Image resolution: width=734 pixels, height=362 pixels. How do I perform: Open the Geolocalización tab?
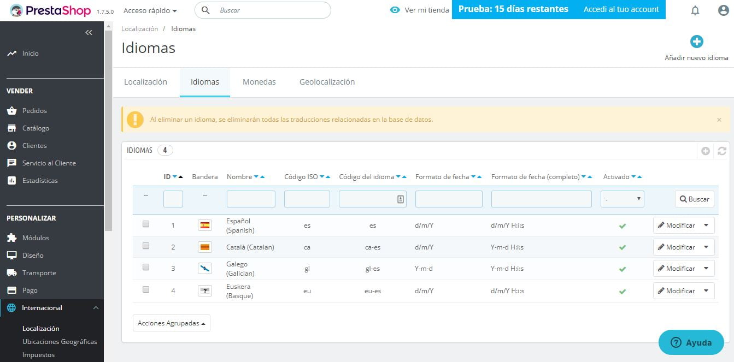click(326, 81)
